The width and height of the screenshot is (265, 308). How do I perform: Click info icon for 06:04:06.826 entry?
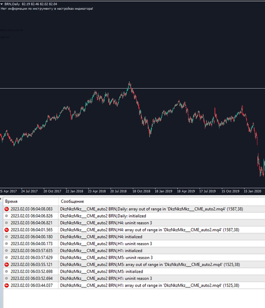[7, 216]
